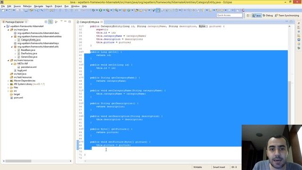Open the Refactor menu

point(27,6)
